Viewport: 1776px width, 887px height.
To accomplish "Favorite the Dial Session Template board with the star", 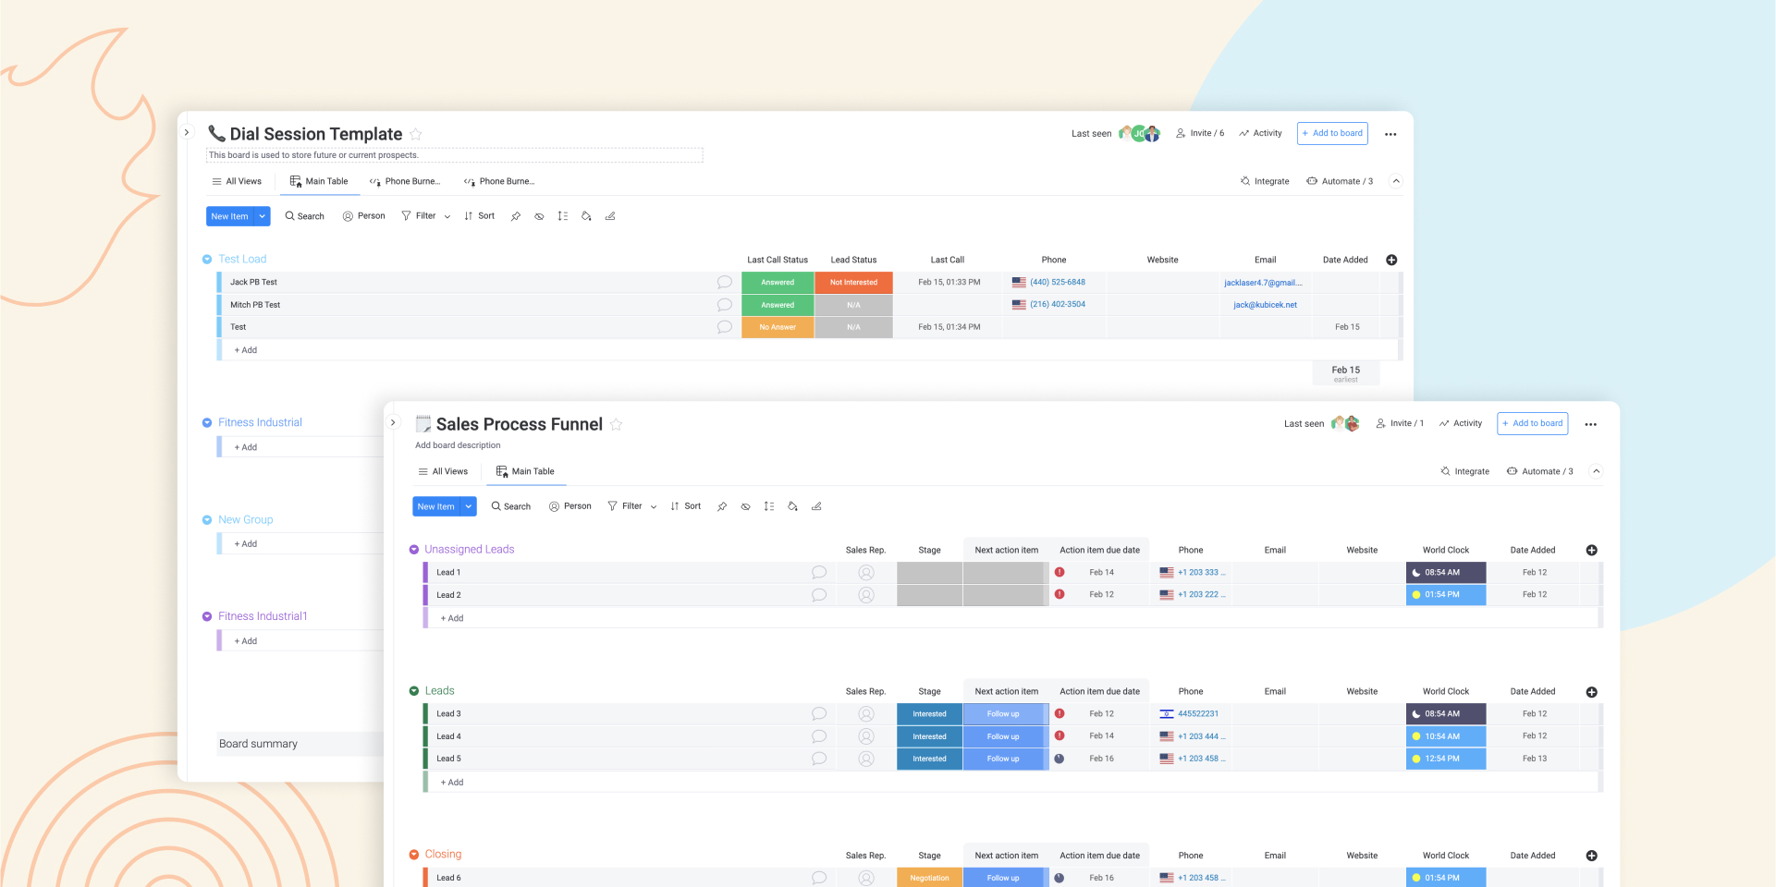I will pyautogui.click(x=416, y=134).
